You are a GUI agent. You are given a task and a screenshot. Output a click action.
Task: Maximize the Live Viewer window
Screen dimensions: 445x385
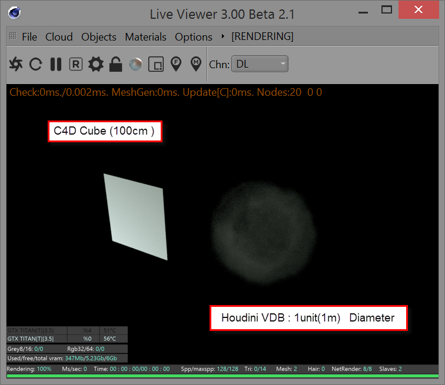[x=387, y=9]
